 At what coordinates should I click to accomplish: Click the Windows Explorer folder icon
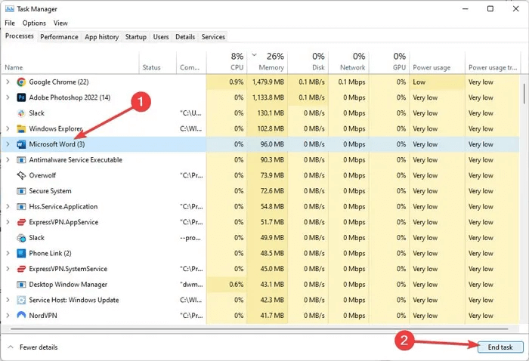click(21, 128)
